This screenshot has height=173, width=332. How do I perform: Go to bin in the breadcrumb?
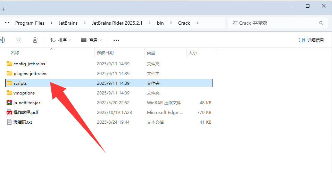point(160,23)
